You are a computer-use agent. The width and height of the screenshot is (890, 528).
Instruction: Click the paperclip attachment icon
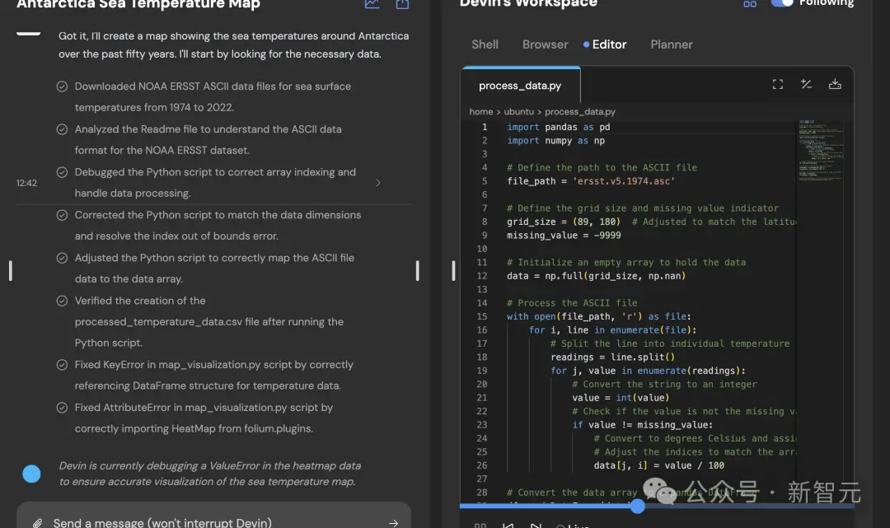(x=37, y=523)
